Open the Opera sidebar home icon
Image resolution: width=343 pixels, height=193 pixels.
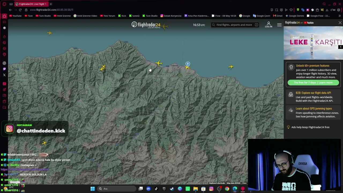pos(4,16)
